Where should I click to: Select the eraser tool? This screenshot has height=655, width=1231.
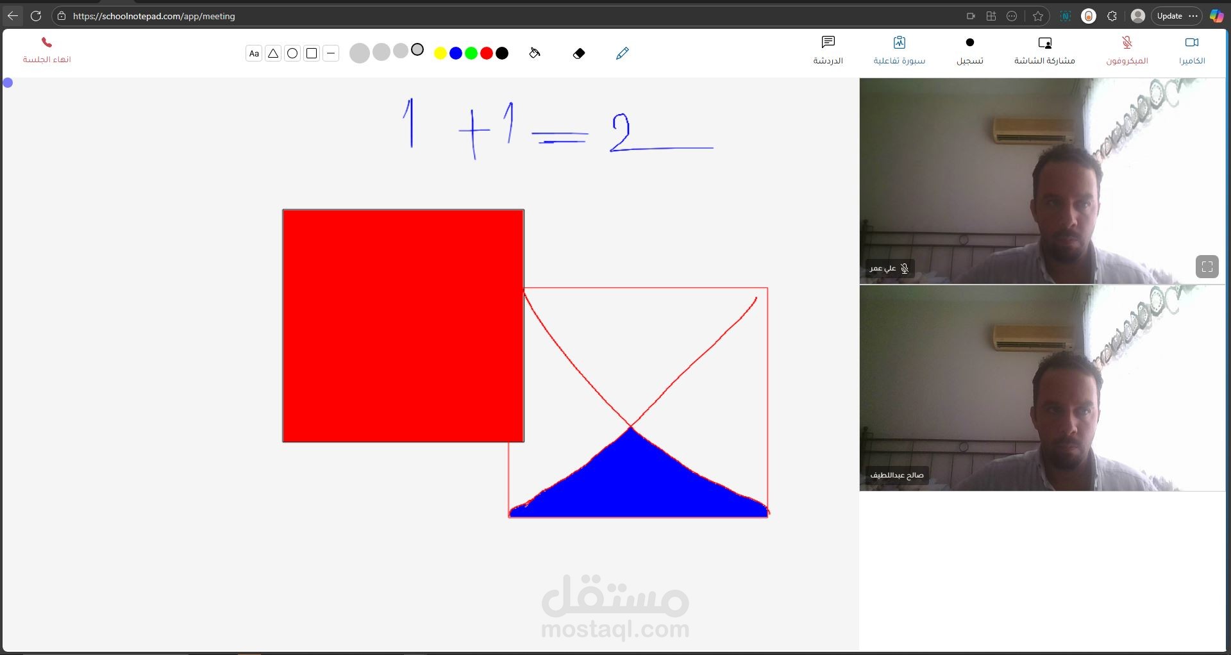click(x=579, y=54)
